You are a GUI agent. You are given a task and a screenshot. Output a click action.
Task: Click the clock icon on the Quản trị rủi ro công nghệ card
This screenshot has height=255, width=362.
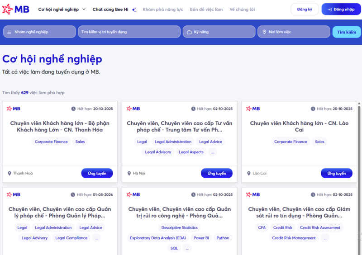tap(193, 195)
